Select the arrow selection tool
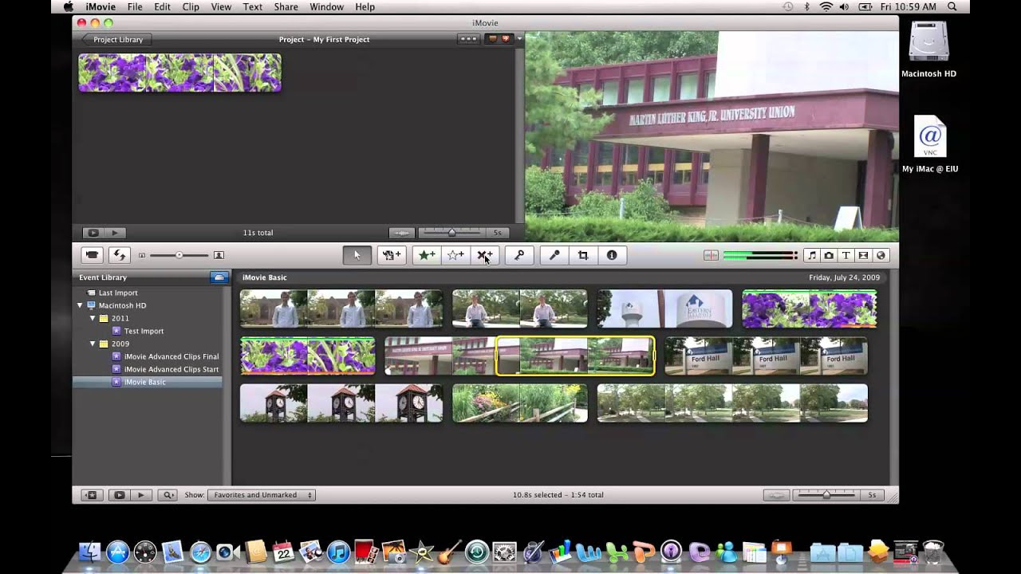The image size is (1021, 574). (357, 255)
